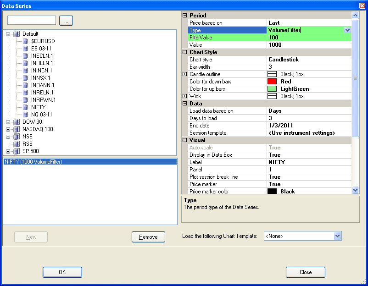
Task: Click the INRELN.1 instrument icon
Action: coord(25,93)
